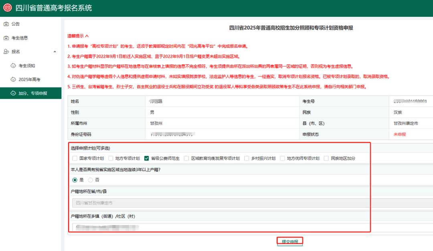Tick the 民族地区加分 checkbox

pyautogui.click(x=326, y=158)
